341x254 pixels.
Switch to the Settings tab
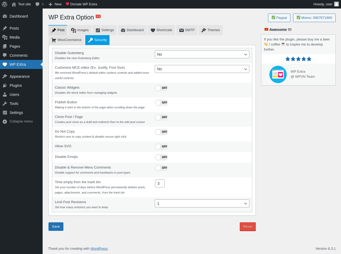tap(105, 30)
